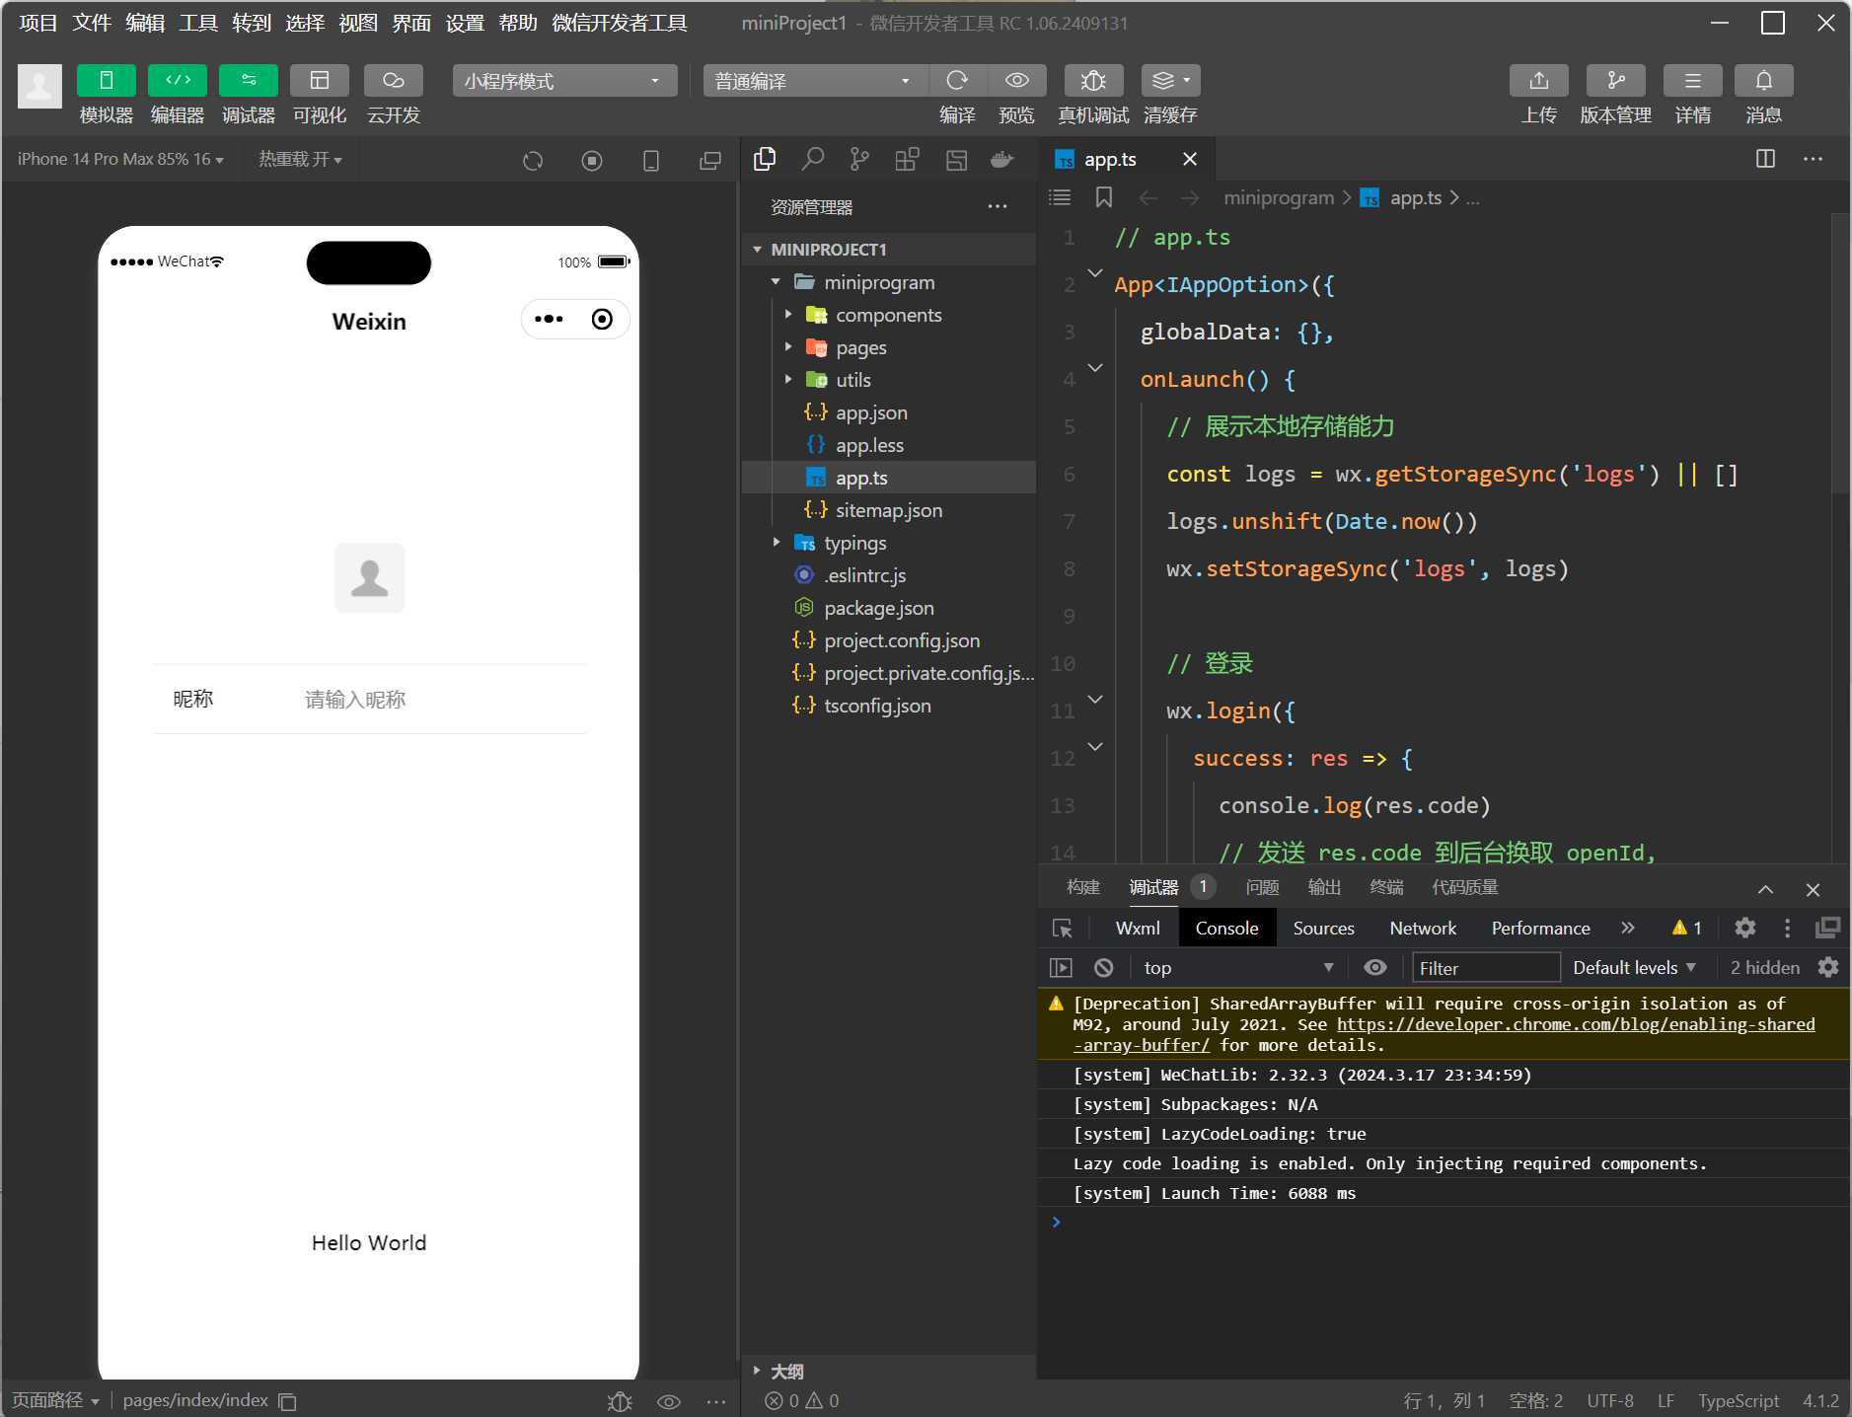Open version management (版本管理)
1852x1417 pixels.
(x=1616, y=81)
